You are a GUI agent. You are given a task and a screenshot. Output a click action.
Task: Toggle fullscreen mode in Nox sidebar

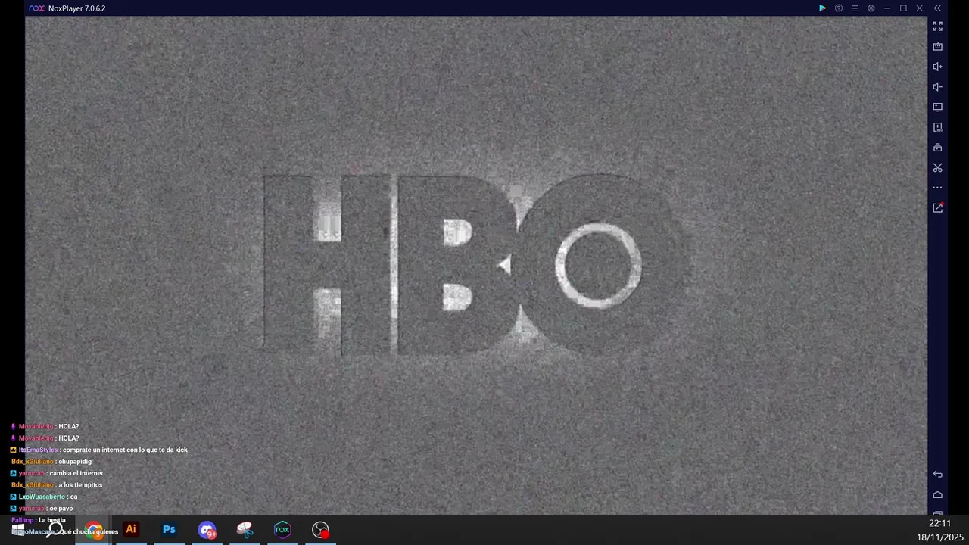937,26
